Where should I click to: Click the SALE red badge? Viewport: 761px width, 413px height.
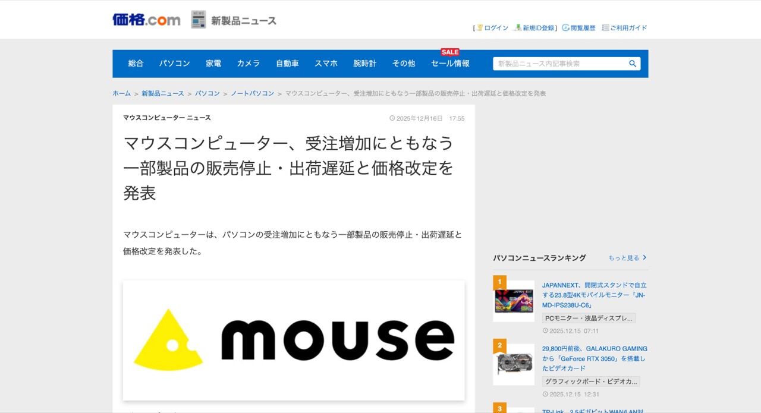[450, 52]
